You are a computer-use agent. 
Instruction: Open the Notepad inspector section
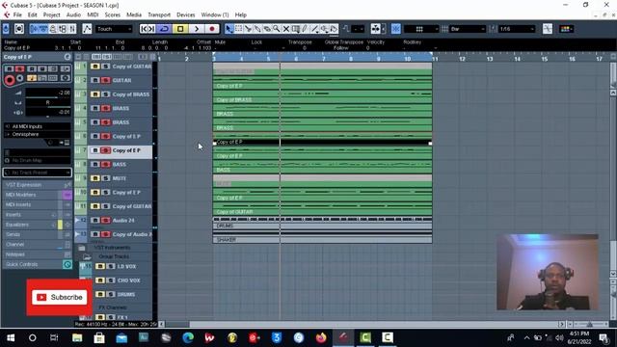pos(38,254)
